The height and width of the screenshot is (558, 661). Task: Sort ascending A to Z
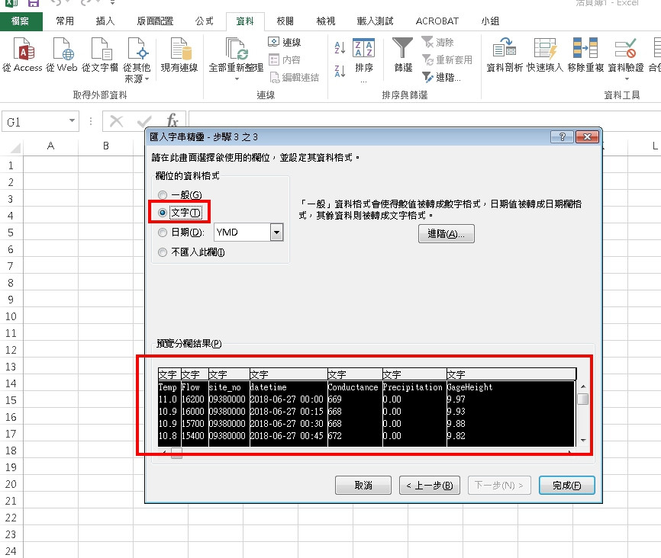click(x=340, y=47)
